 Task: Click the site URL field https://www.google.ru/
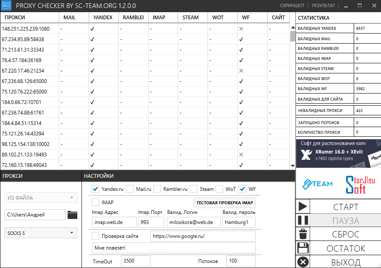pyautogui.click(x=203, y=236)
